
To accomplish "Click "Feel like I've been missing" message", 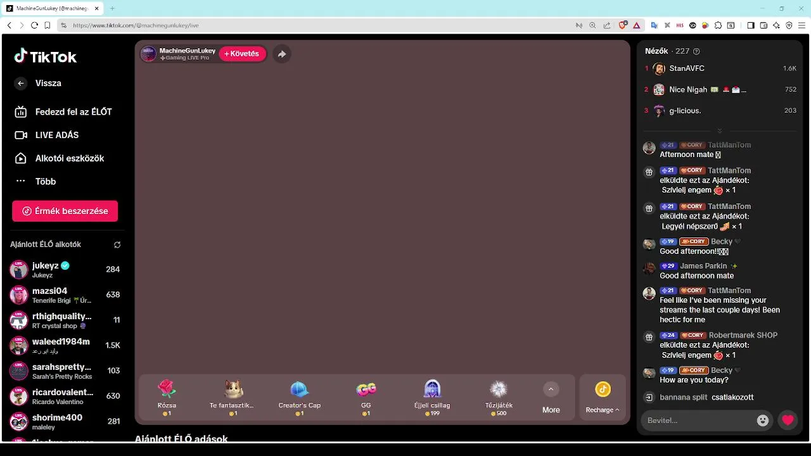I will point(720,310).
